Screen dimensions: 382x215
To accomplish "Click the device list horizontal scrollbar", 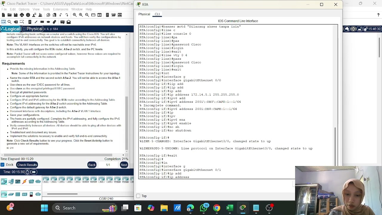I will [x=62, y=194].
